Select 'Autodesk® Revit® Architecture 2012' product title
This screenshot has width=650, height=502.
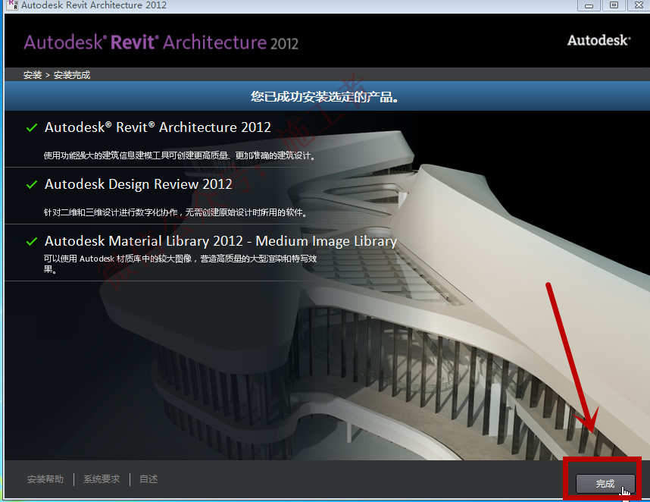pos(158,127)
